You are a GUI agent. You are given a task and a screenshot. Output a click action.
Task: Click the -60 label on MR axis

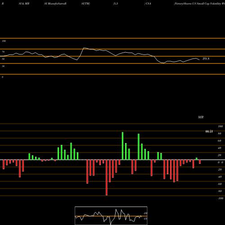pyautogui.click(x=220, y=184)
